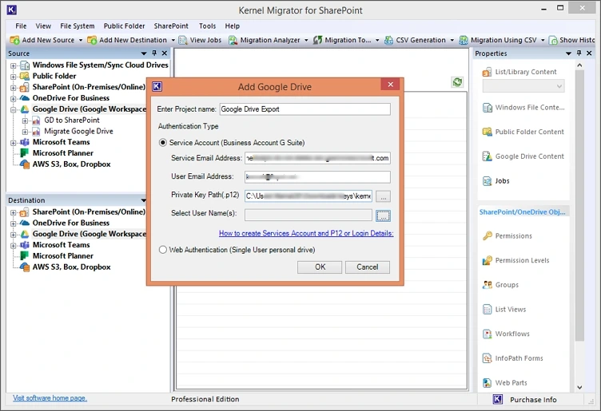Select Service Account authentication radio button
601x411 pixels.
pyautogui.click(x=163, y=143)
